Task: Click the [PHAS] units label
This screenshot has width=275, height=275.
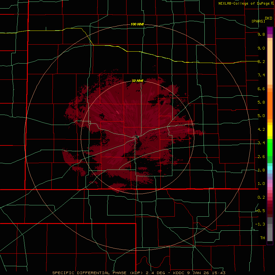Action: [258, 21]
